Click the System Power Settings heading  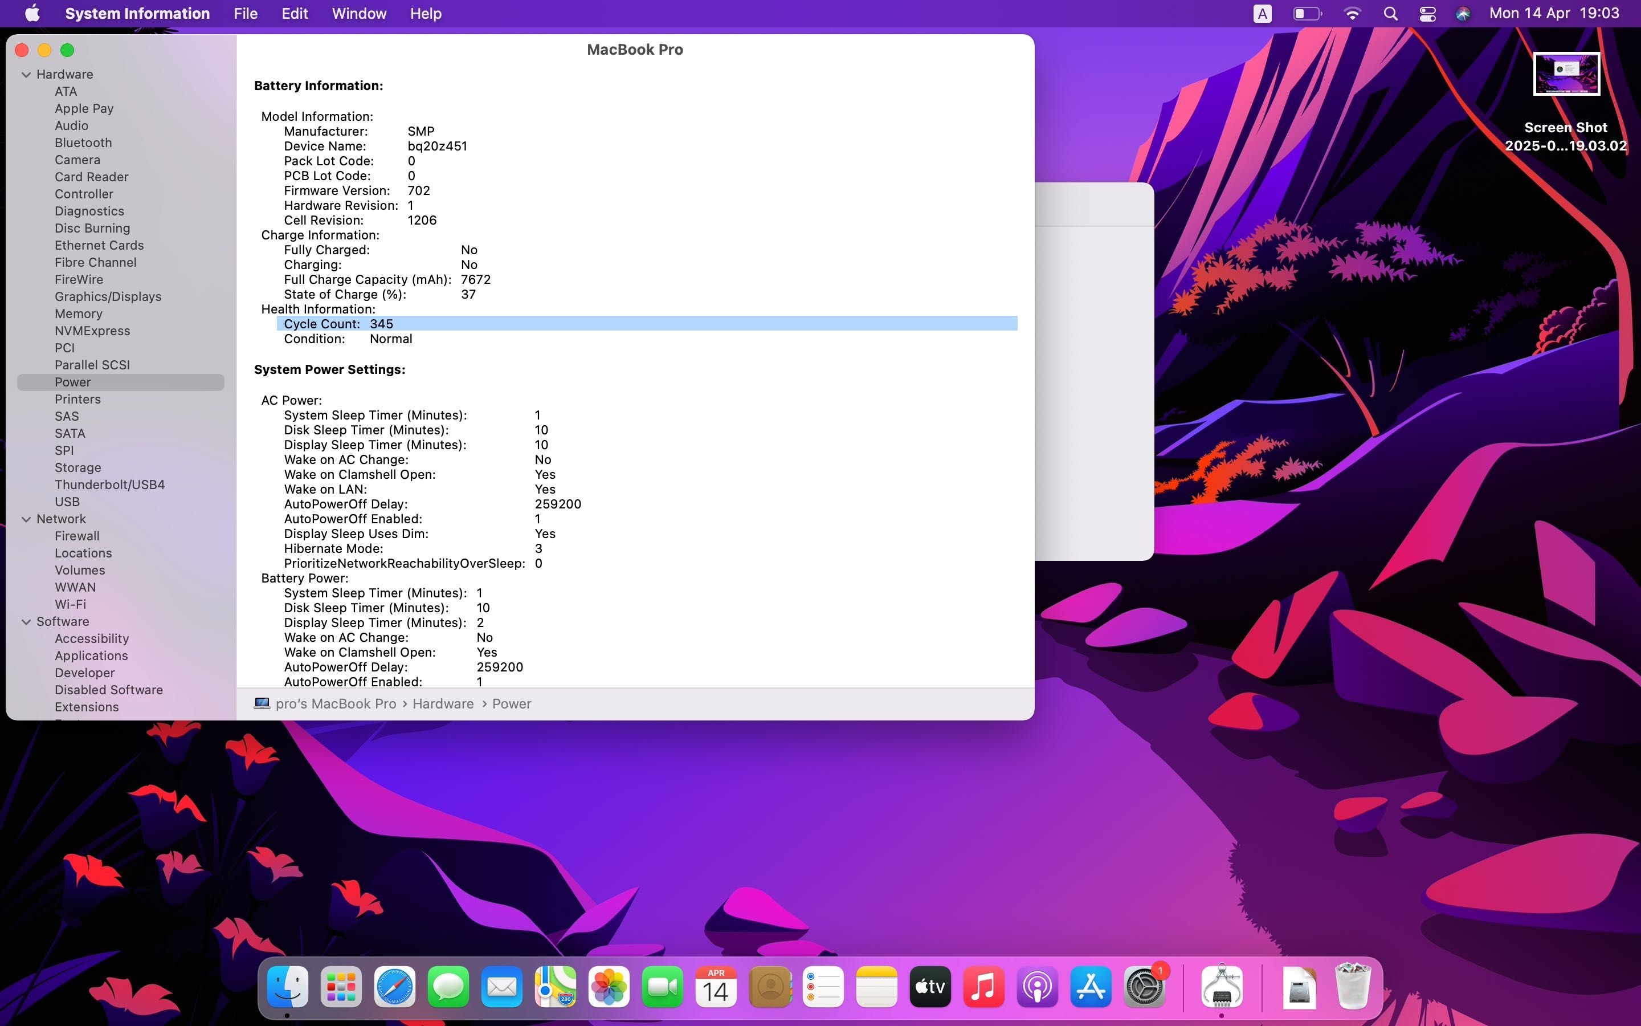tap(329, 370)
